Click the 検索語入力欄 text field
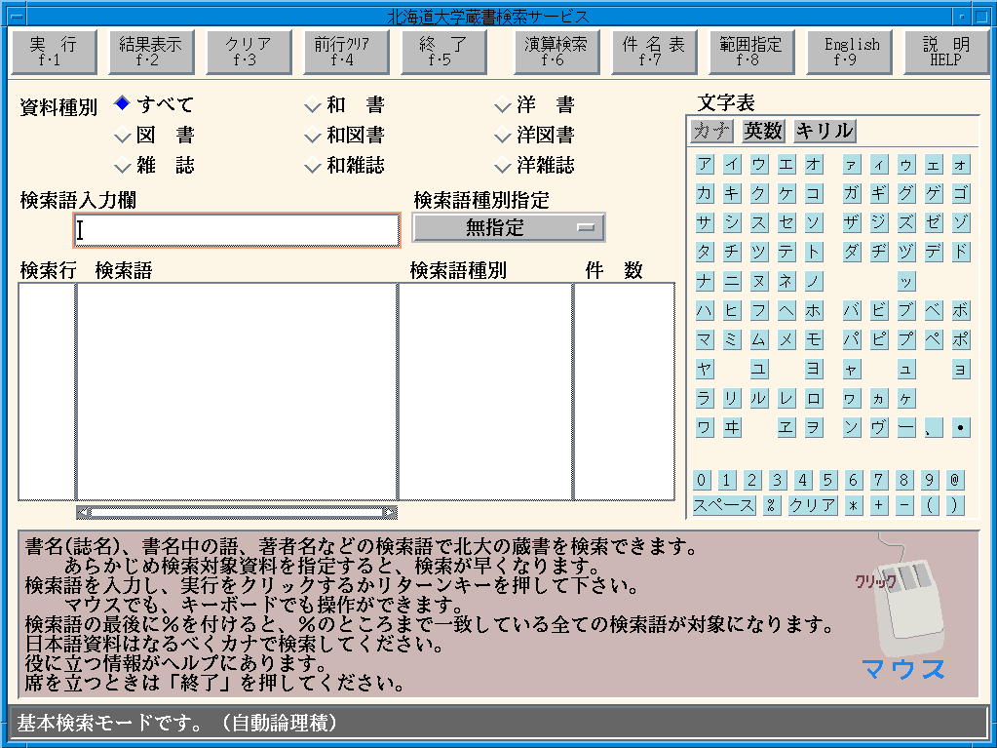Viewport: 997px width, 748px height. point(237,229)
